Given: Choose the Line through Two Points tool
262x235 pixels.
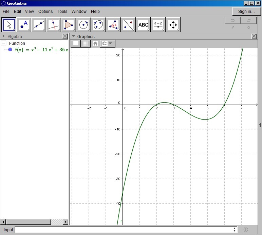Looking at the screenshot, I should (39, 25).
